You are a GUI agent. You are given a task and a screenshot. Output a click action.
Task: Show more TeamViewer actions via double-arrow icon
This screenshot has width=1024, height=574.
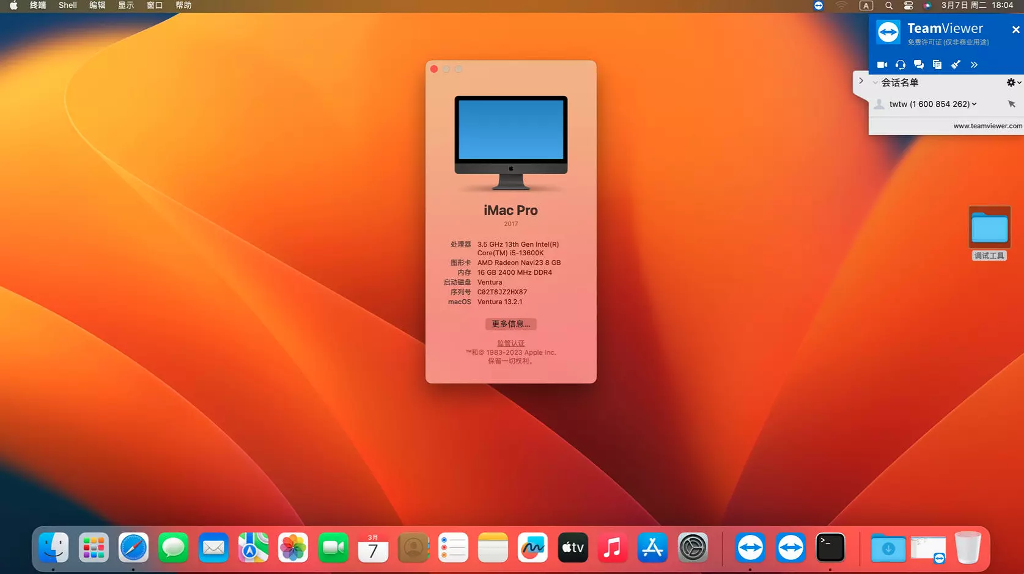(974, 64)
